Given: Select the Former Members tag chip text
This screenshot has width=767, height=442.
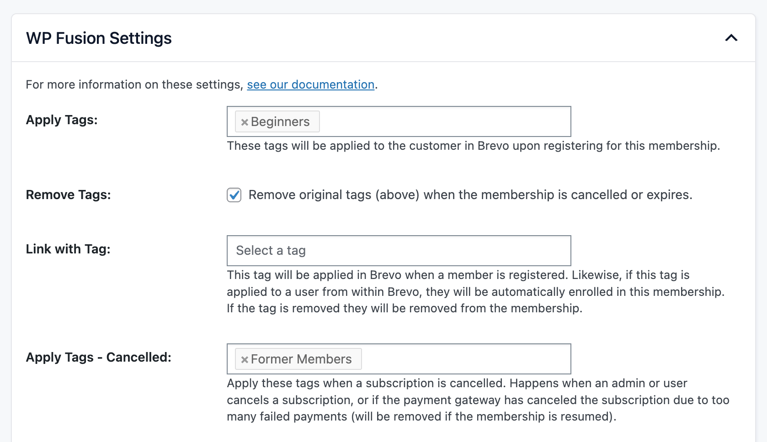Looking at the screenshot, I should (x=301, y=359).
